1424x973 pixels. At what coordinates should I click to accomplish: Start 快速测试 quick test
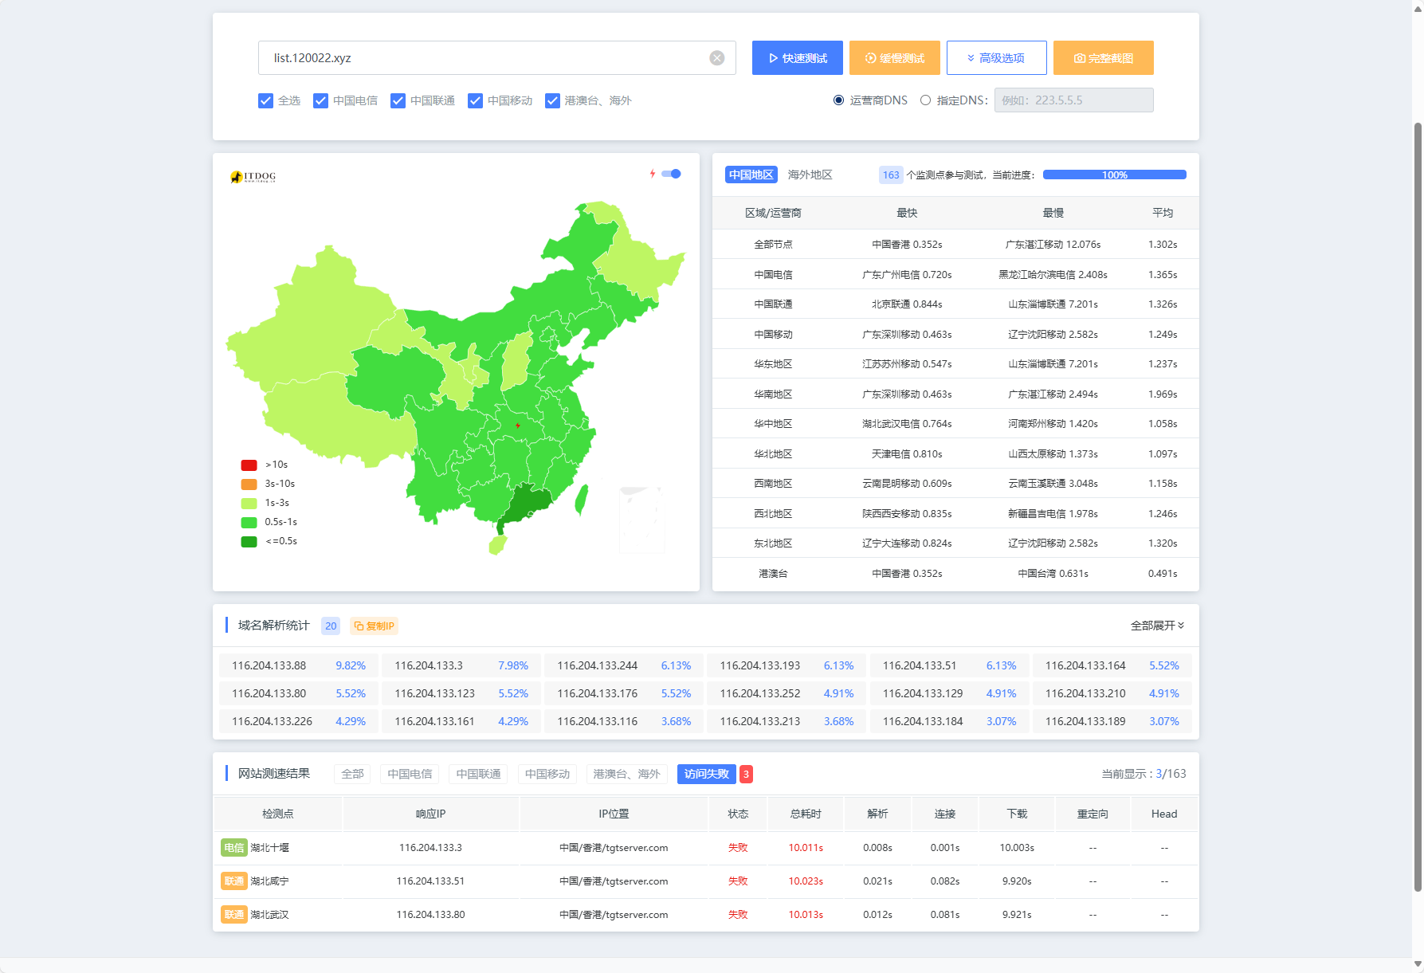pyautogui.click(x=797, y=58)
